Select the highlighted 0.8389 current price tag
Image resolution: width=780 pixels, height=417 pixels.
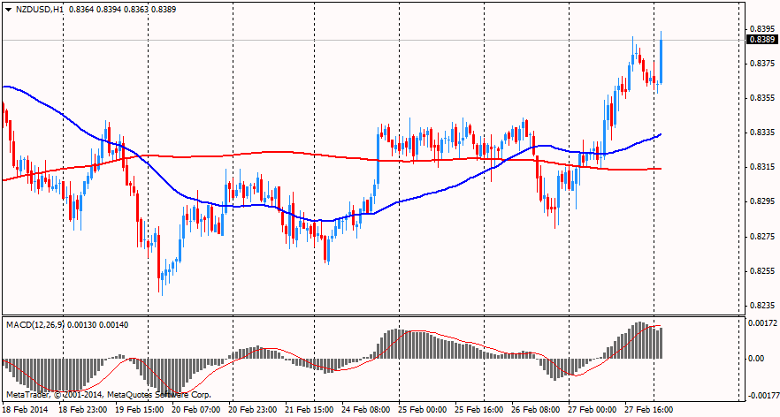(x=761, y=40)
